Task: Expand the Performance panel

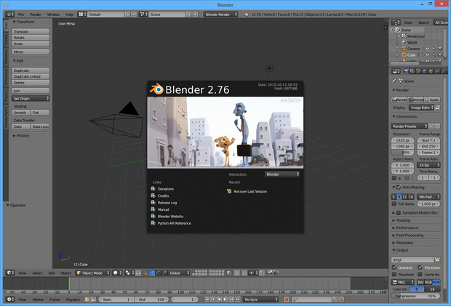Action: [407, 228]
